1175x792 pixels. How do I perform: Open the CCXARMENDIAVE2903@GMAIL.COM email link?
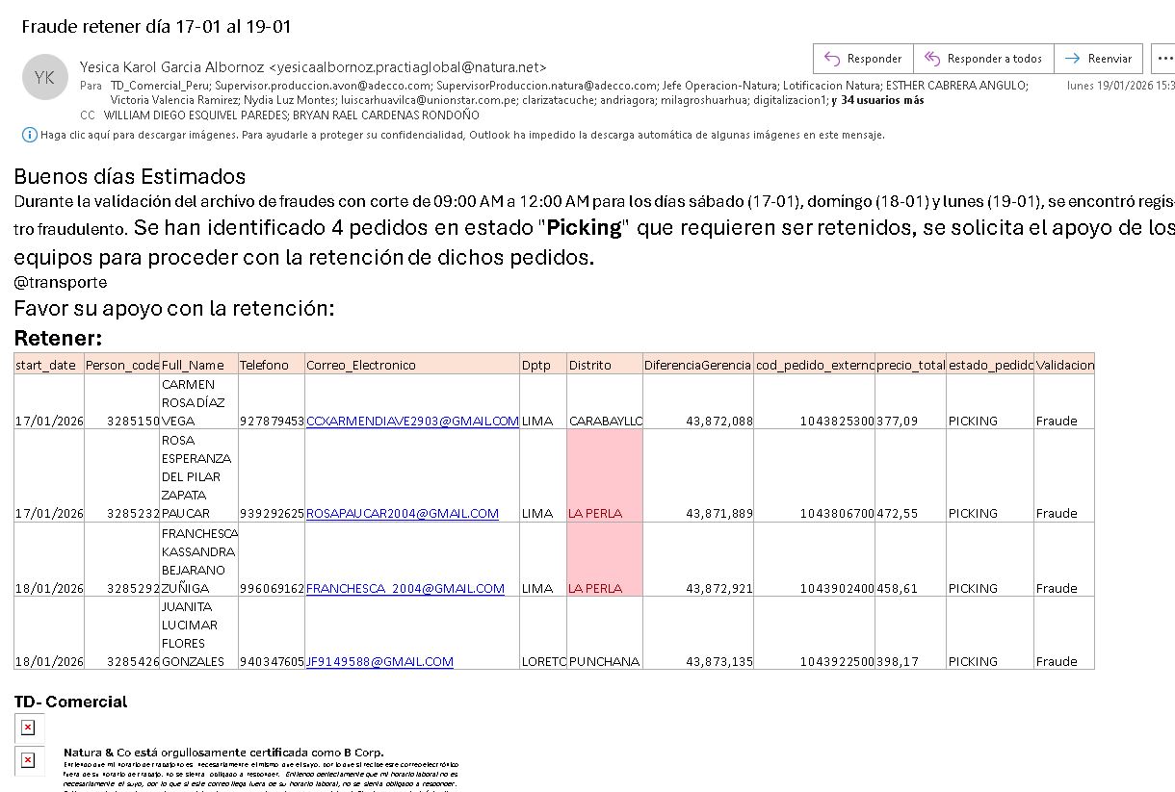tap(412, 422)
